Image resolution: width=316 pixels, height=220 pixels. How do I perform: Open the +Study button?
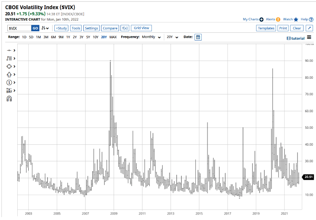tap(61, 28)
